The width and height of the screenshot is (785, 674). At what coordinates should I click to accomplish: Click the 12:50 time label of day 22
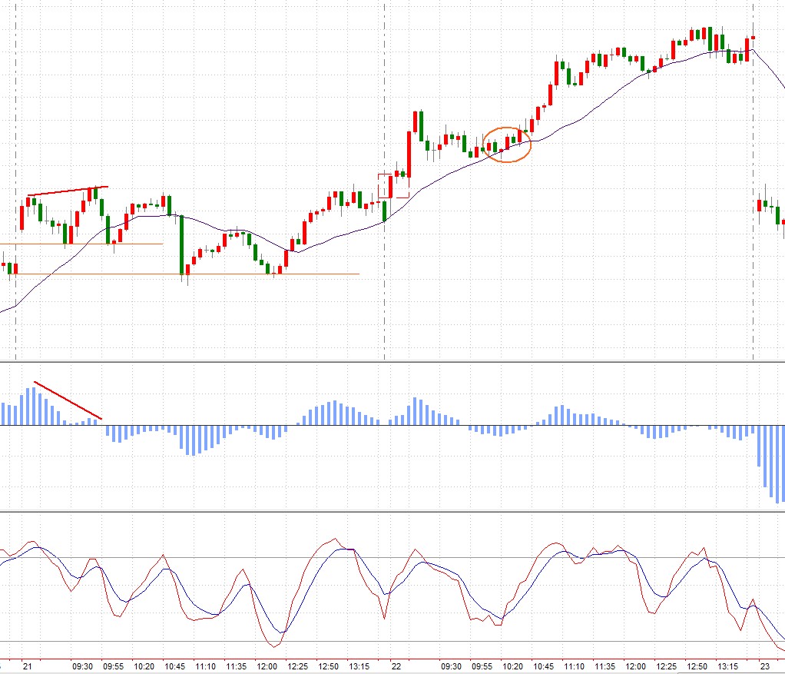pyautogui.click(x=697, y=666)
